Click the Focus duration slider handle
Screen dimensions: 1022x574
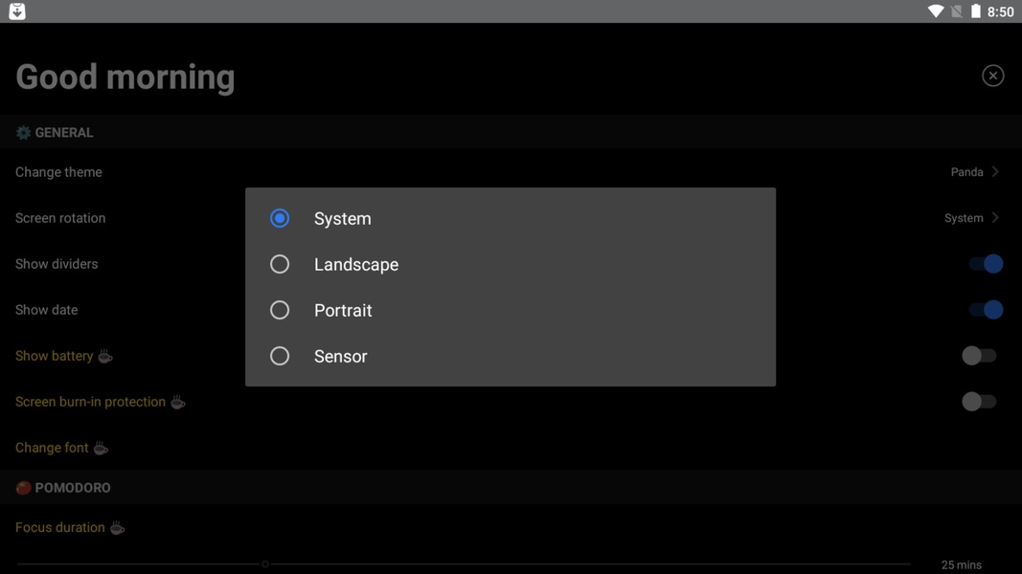tap(265, 564)
